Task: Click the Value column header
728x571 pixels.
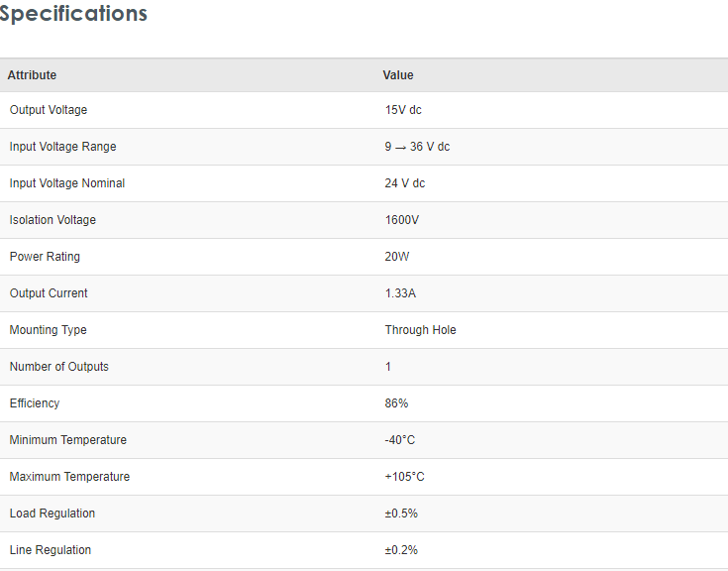Action: (x=398, y=75)
